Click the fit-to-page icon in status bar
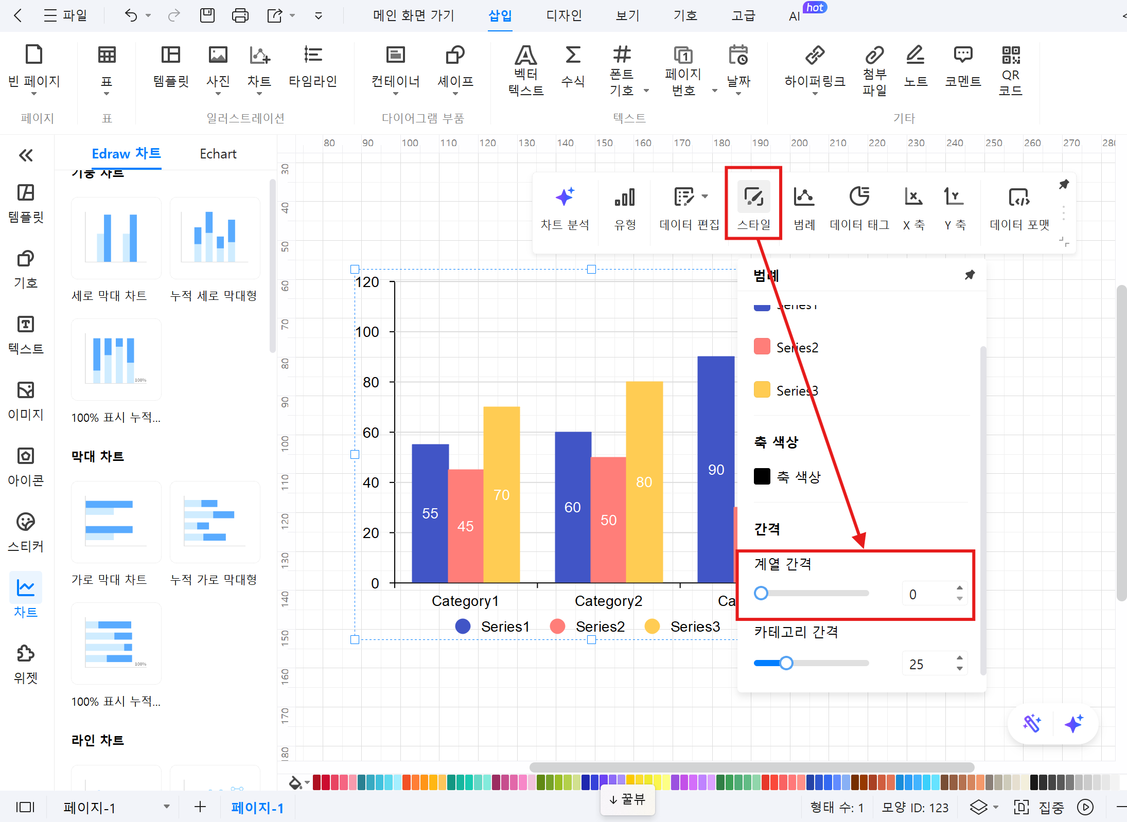 tap(1021, 807)
